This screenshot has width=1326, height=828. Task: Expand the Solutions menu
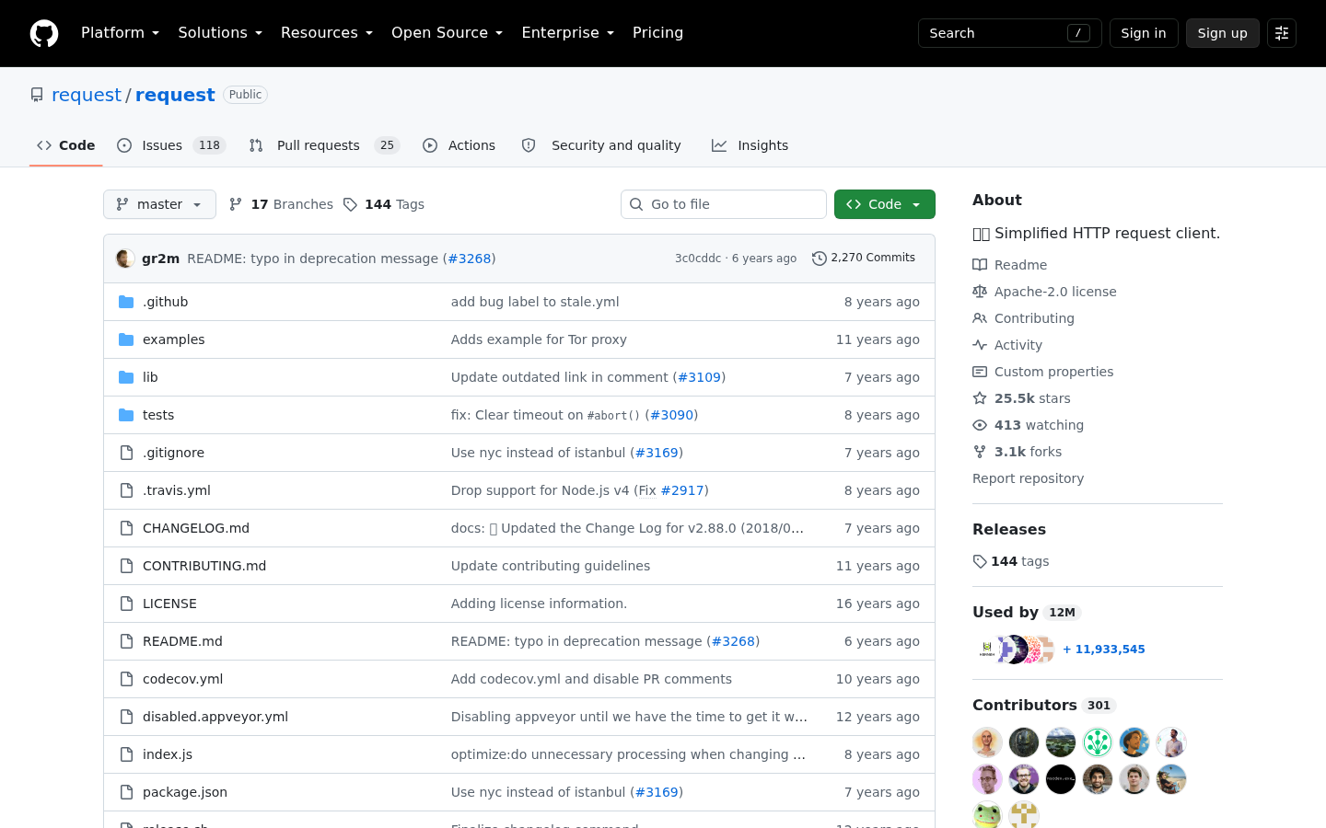point(220,33)
